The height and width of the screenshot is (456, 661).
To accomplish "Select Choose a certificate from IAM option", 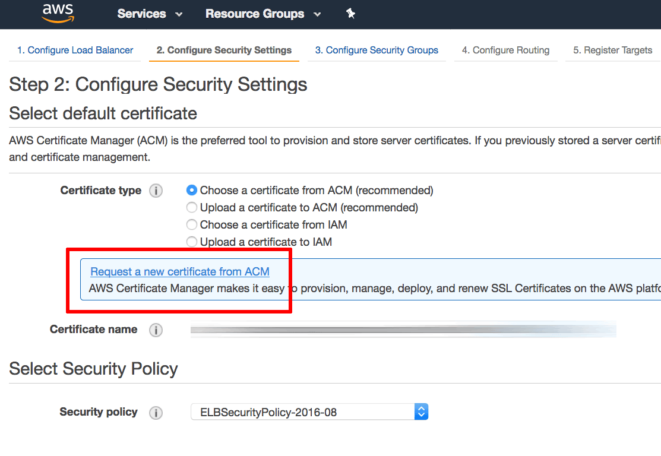I will [192, 225].
